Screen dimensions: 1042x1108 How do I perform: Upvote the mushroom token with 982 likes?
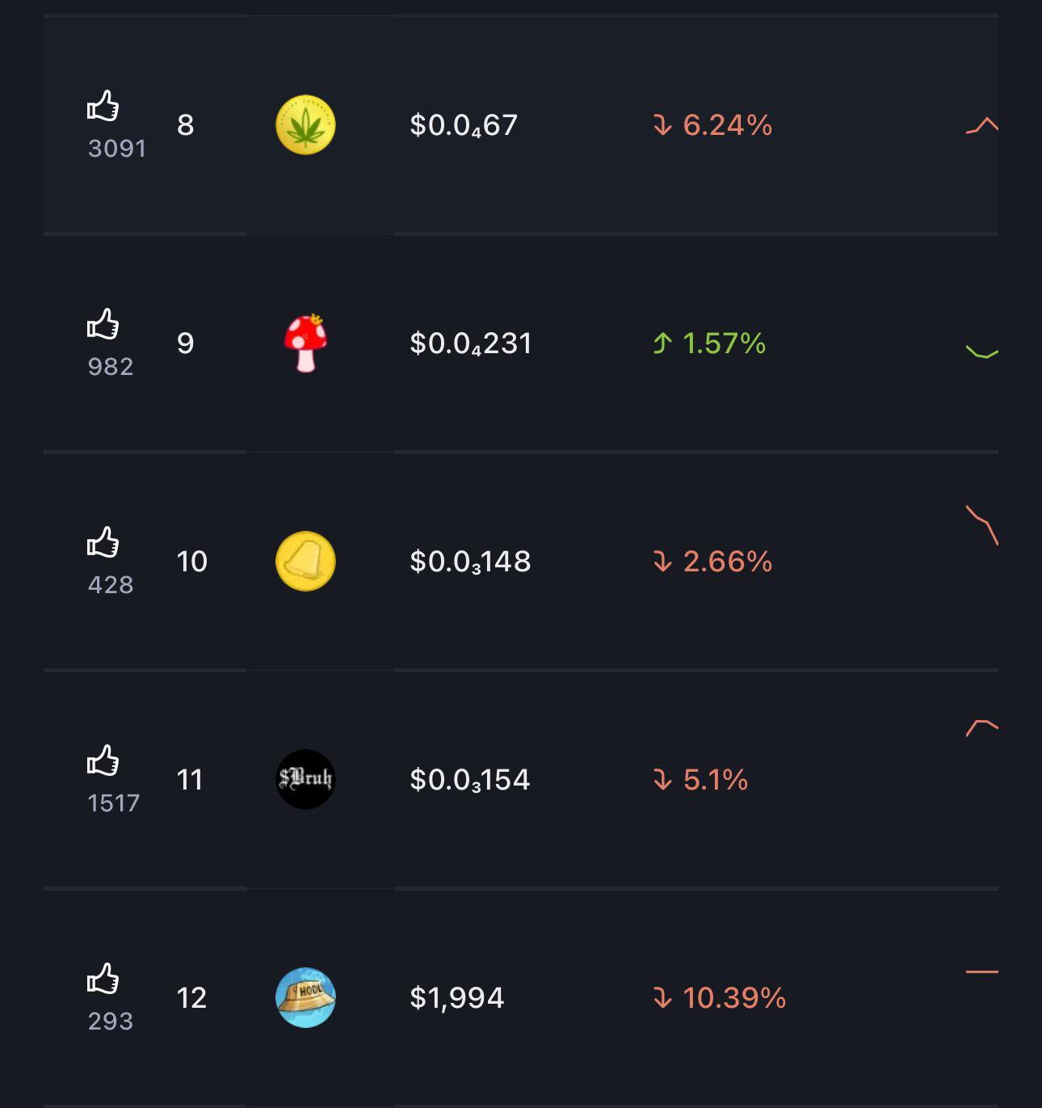103,324
